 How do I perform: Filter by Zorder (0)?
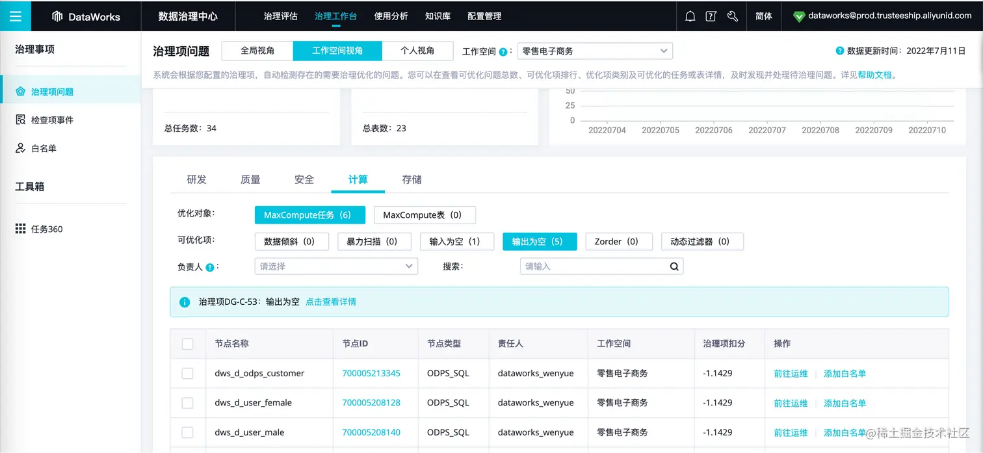click(x=619, y=241)
